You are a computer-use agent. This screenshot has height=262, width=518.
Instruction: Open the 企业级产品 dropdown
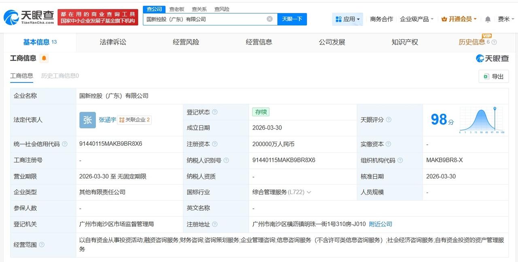coord(416,19)
